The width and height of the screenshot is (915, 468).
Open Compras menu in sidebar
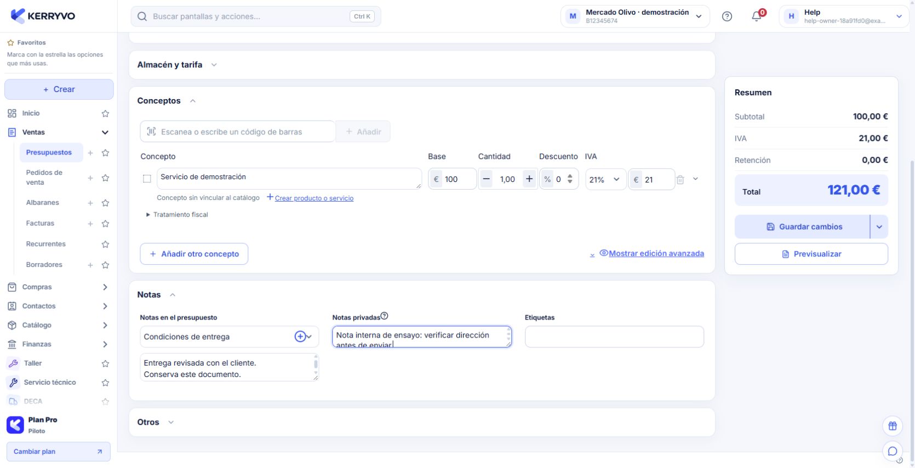click(59, 287)
